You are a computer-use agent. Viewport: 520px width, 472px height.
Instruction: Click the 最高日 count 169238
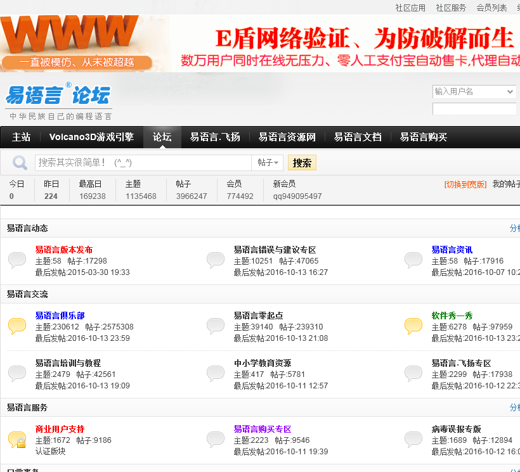92,196
